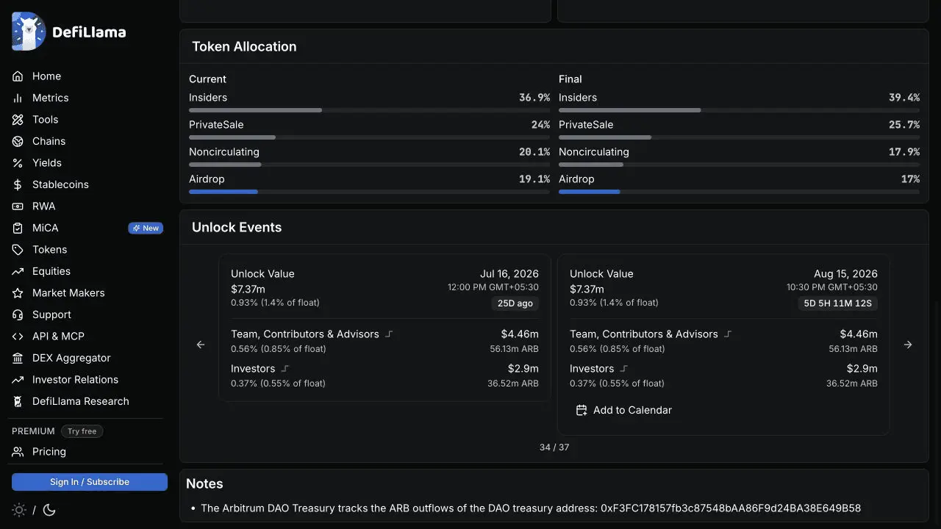Click the Current Airdrop blue allocation bar
Viewport: 941px width, 529px height.
pyautogui.click(x=223, y=192)
